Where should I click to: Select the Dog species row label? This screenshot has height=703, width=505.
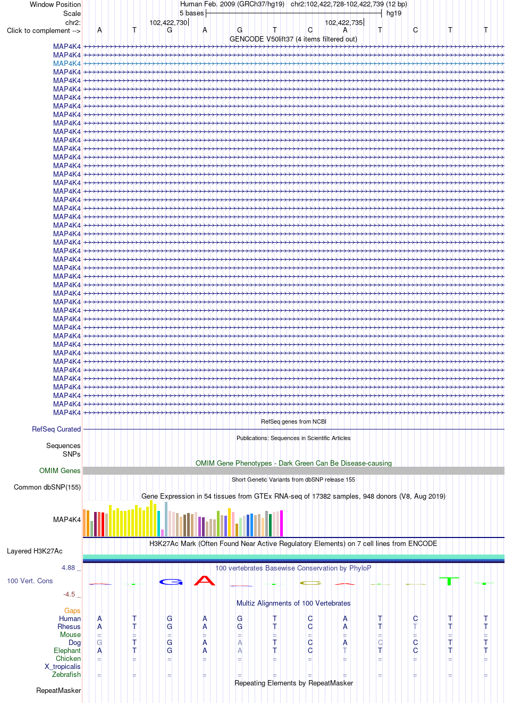pos(75,642)
